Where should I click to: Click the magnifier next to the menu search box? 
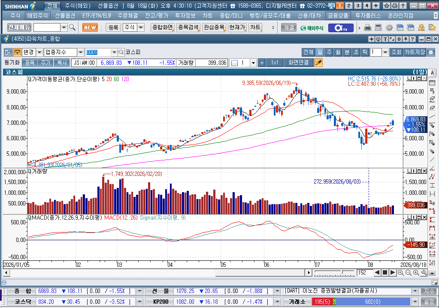tap(72, 27)
